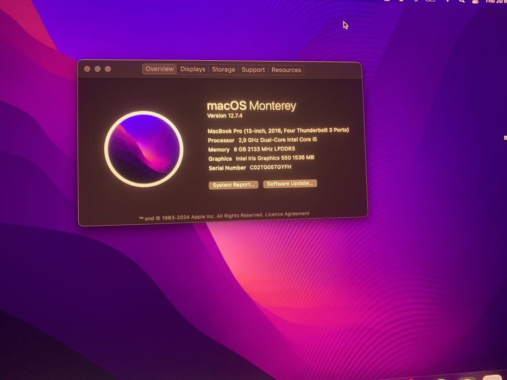Minimize the About This Mac window
Screen dimensions: 507x380
click(97, 69)
